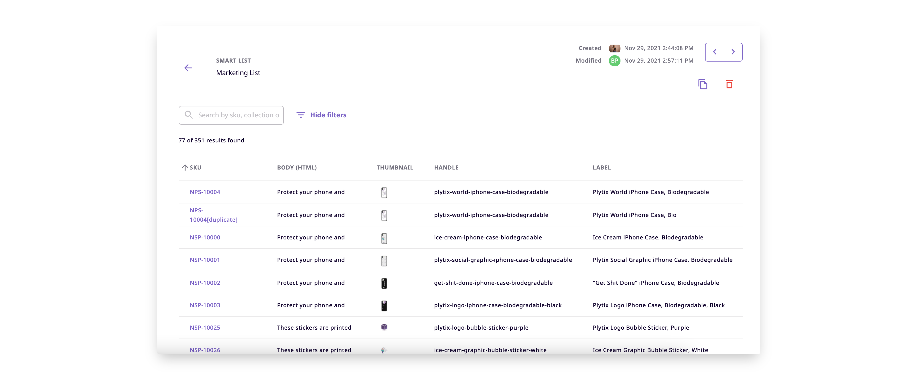Click the THUMBNAIL column header

point(395,167)
